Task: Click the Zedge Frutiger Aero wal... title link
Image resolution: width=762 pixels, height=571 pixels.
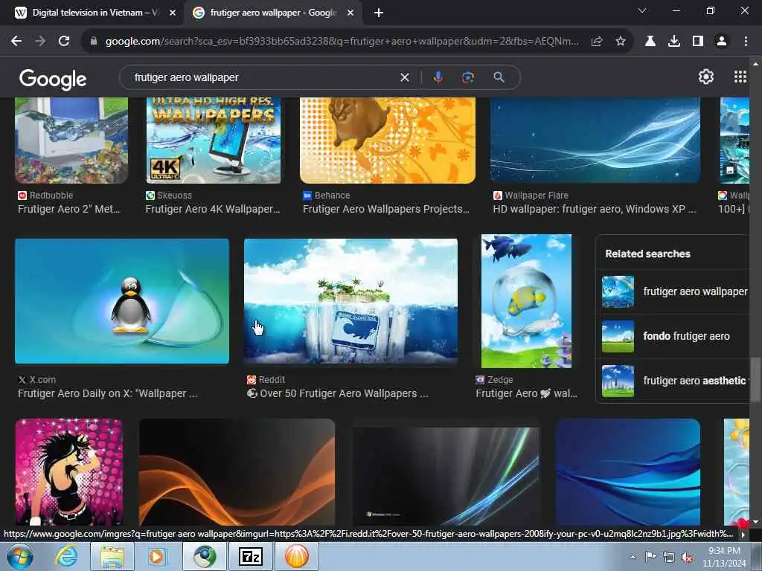Action: point(526,394)
